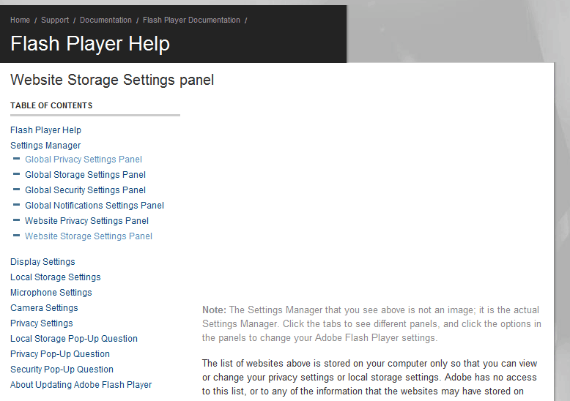Select Global Storage Settings Panel
The height and width of the screenshot is (401, 570).
(86, 175)
